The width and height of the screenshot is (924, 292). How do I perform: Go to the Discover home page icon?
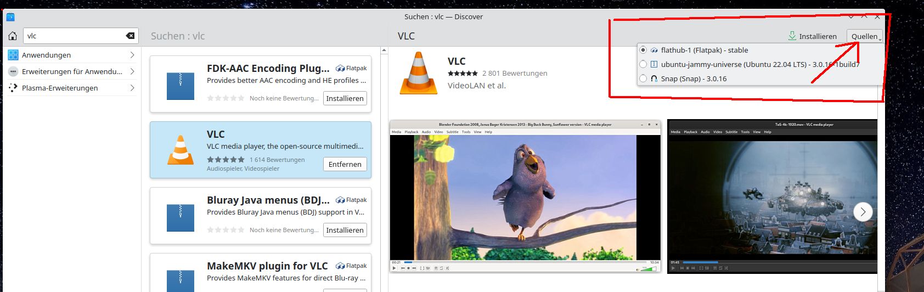pyautogui.click(x=13, y=36)
